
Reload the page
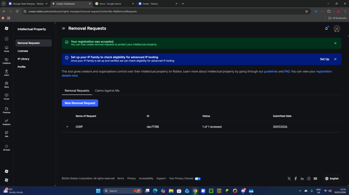pyautogui.click(x=17, y=11)
